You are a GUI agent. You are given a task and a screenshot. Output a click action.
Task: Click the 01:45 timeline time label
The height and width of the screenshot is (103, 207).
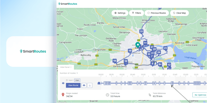[x=175, y=75]
